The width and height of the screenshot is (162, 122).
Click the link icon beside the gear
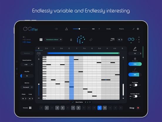(x=134, y=29)
